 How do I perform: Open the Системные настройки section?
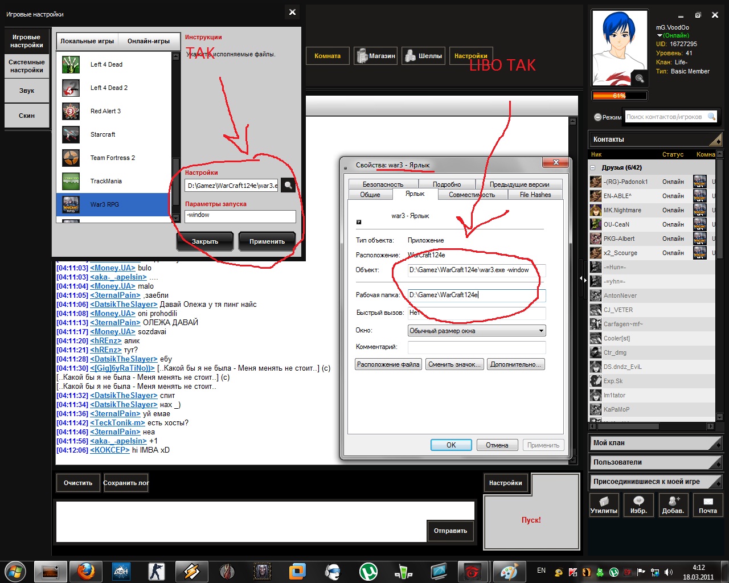tap(27, 66)
